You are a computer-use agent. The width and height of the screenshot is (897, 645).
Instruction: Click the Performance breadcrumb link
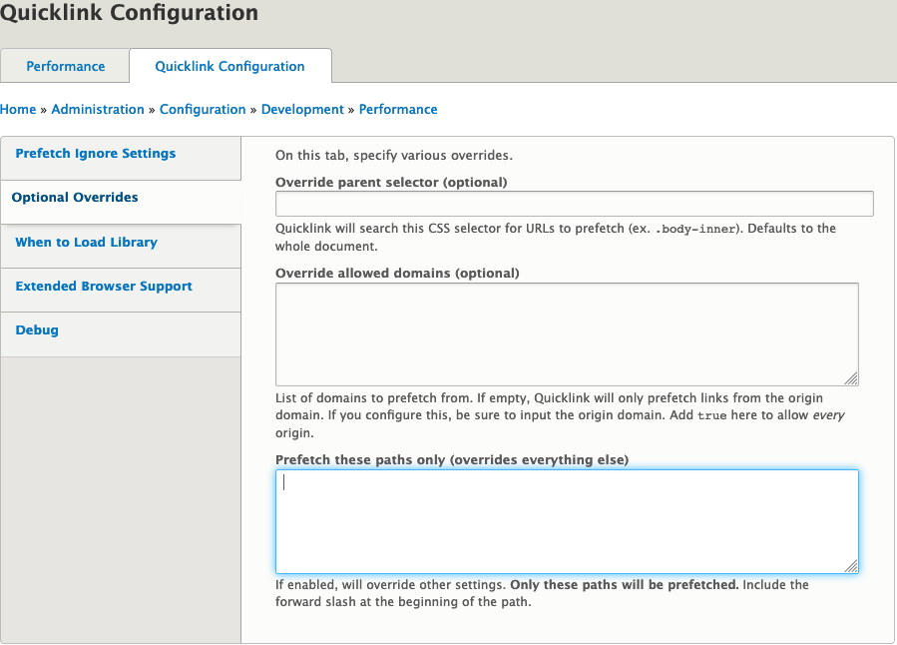click(x=398, y=109)
